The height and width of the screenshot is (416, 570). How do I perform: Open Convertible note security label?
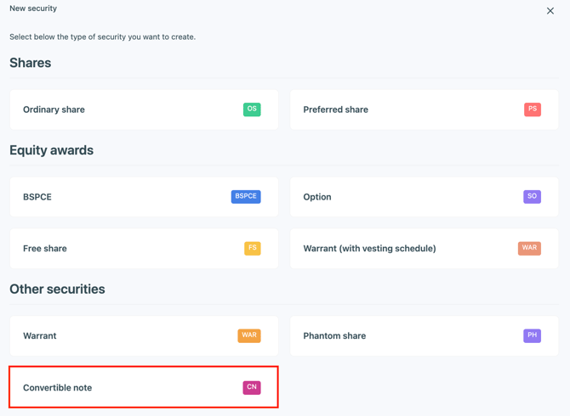click(x=58, y=388)
